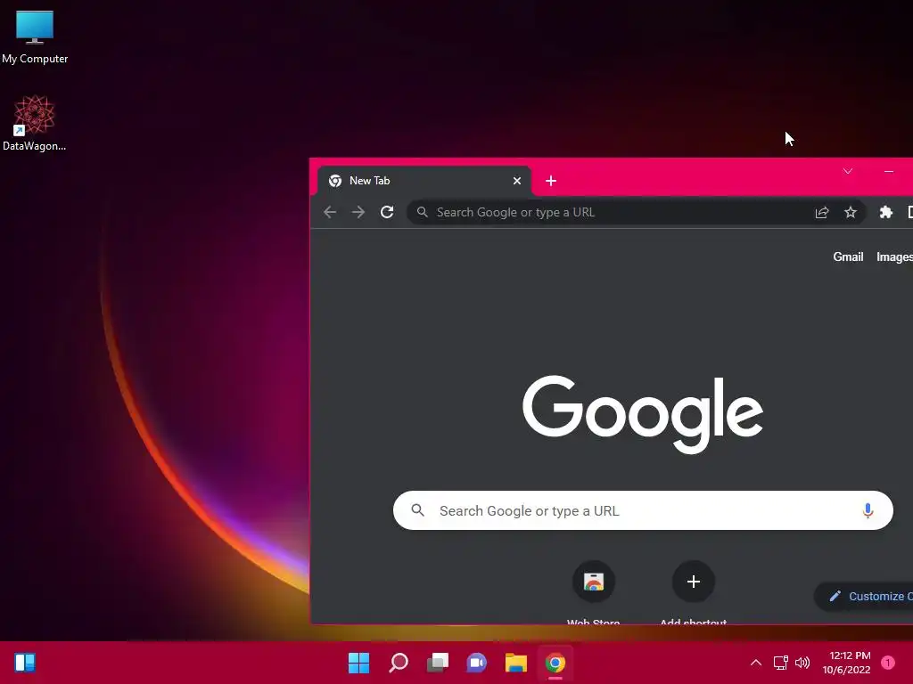Open the Extensions puzzle icon
This screenshot has width=913, height=684.
point(886,212)
